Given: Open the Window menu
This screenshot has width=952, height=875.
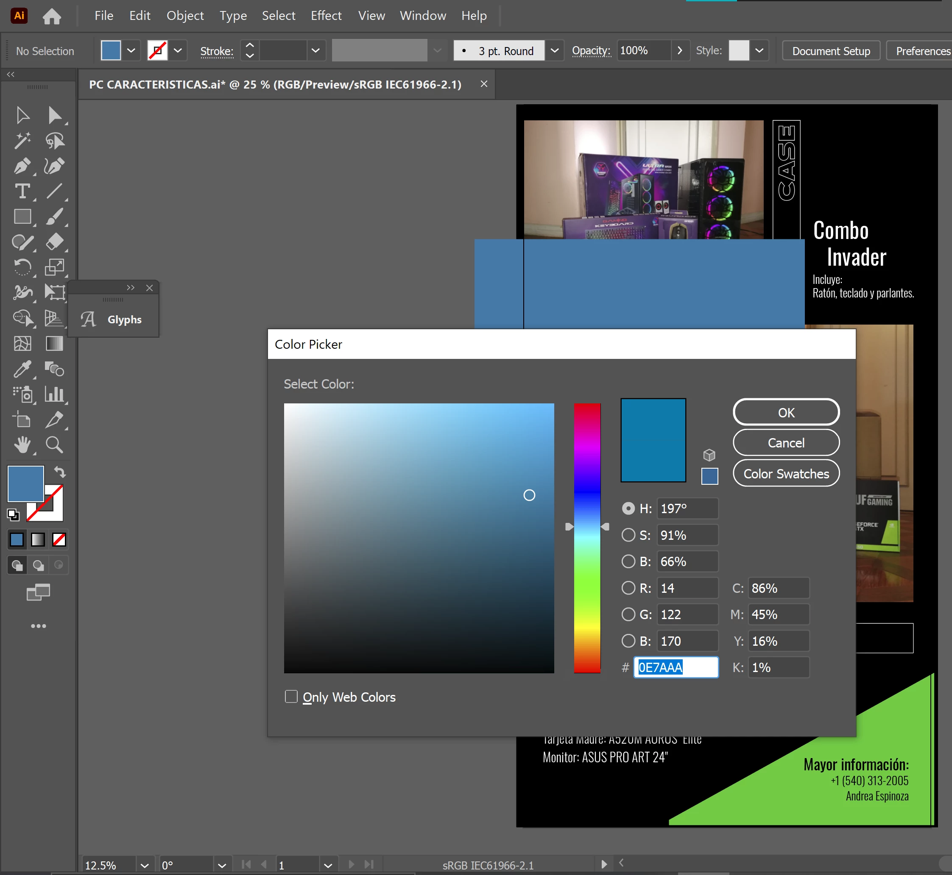Looking at the screenshot, I should (x=423, y=16).
